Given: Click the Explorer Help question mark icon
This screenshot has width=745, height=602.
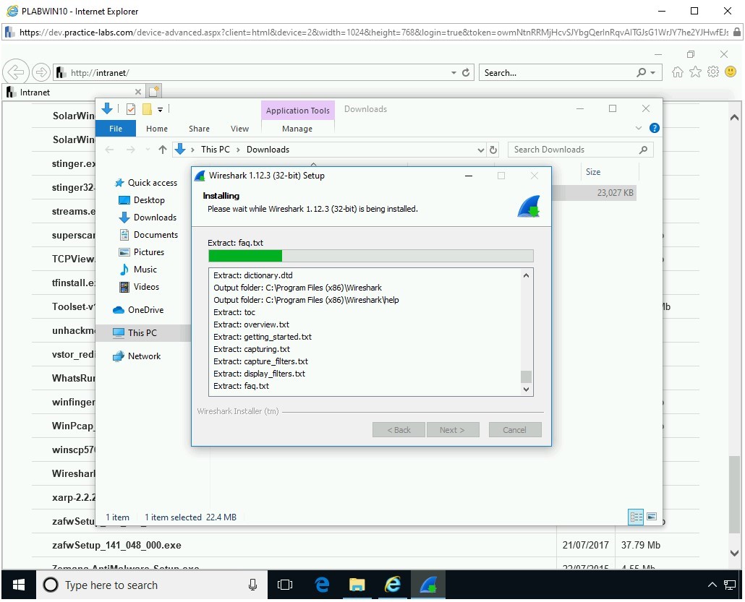Looking at the screenshot, I should (x=655, y=128).
